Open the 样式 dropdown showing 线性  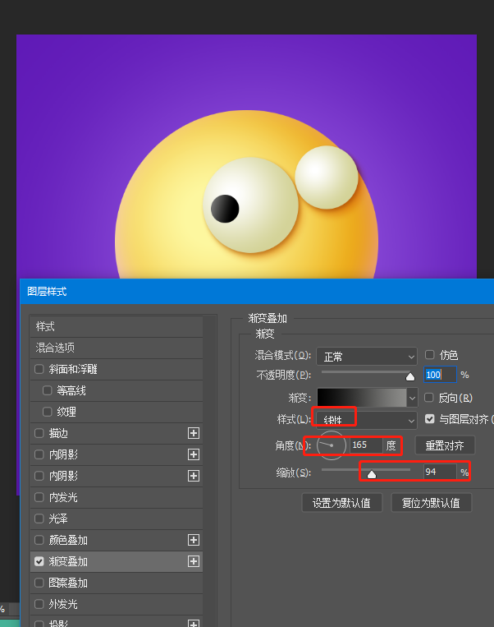(366, 419)
